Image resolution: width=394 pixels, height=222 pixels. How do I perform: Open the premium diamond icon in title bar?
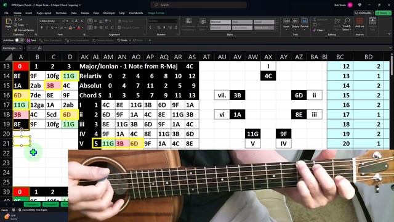(x=360, y=5)
